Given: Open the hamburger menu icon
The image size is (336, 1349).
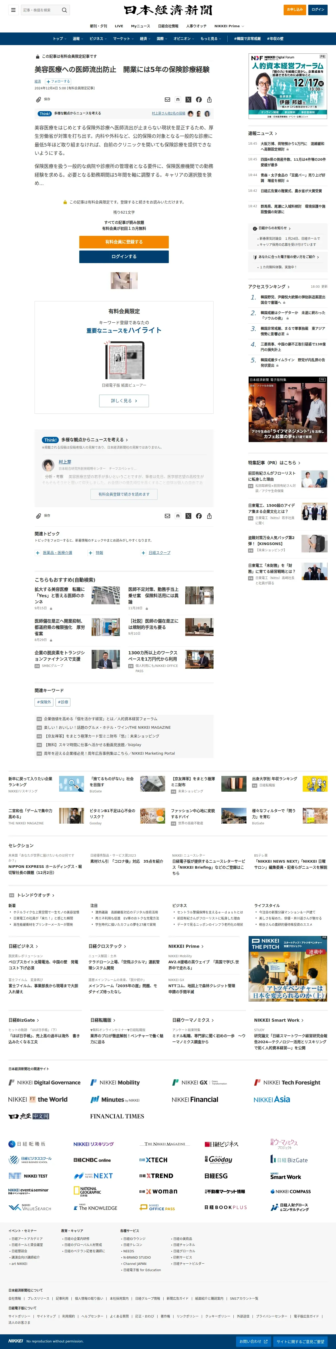Looking at the screenshot, I should 14,9.
